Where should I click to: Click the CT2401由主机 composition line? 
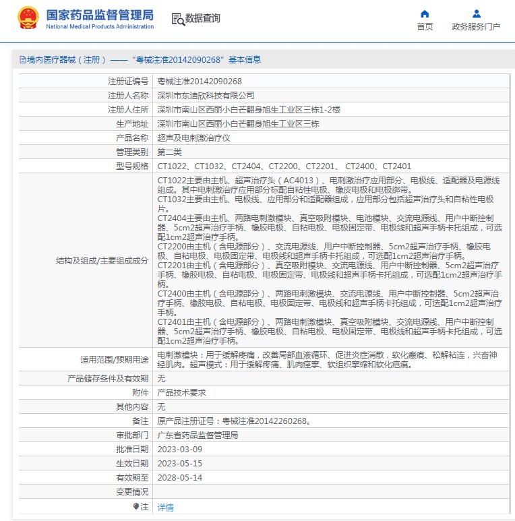pyautogui.click(x=330, y=332)
